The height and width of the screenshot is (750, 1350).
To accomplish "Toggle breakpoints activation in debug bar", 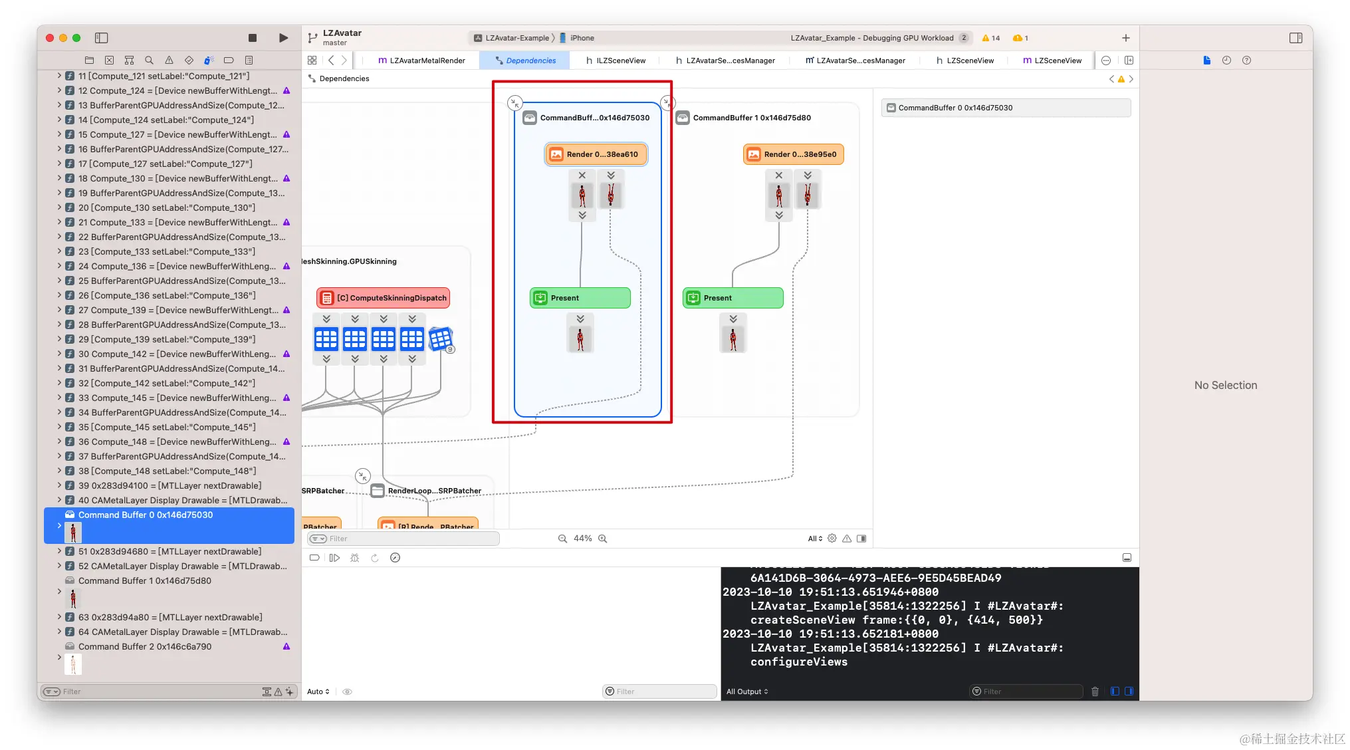I will (314, 558).
